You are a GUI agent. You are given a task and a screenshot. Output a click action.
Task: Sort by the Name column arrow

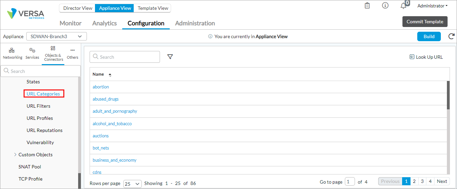coord(110,75)
